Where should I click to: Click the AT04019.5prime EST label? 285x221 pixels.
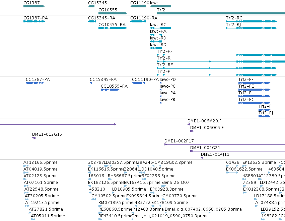[40, 169]
